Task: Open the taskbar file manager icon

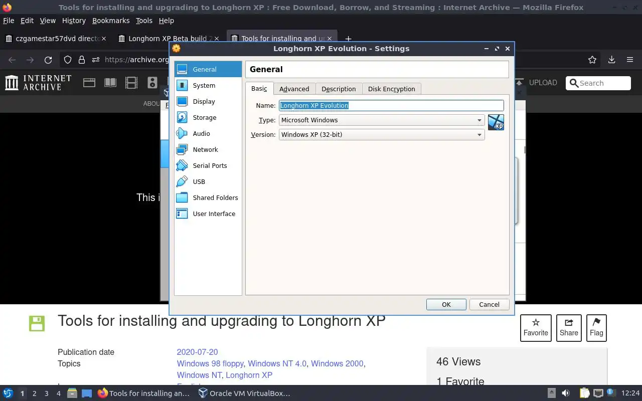Action: coord(72,393)
